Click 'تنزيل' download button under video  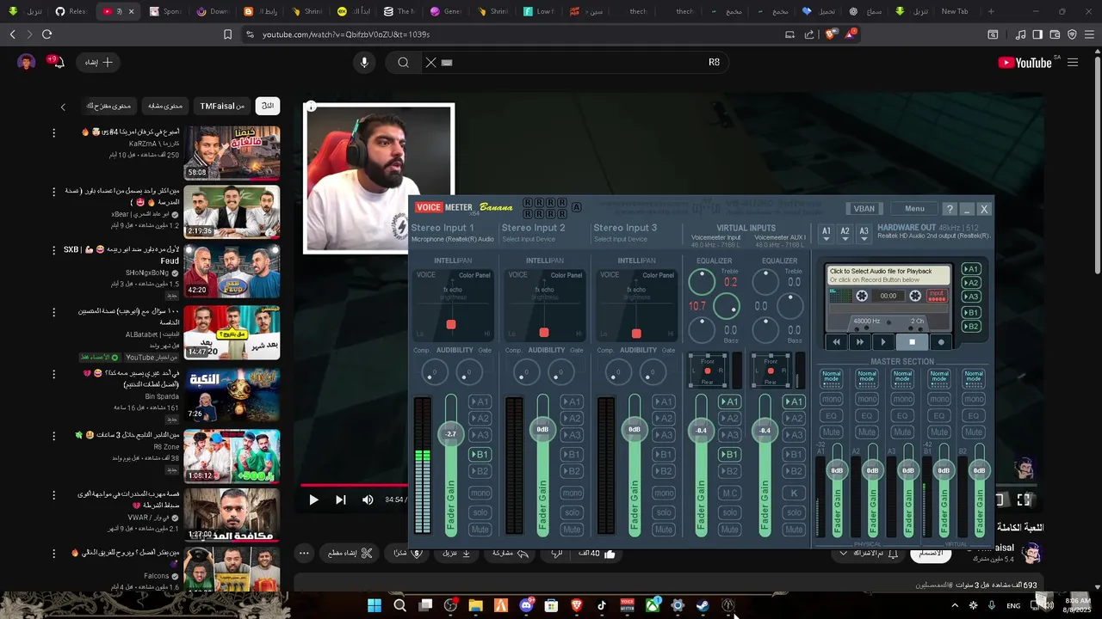(x=456, y=554)
